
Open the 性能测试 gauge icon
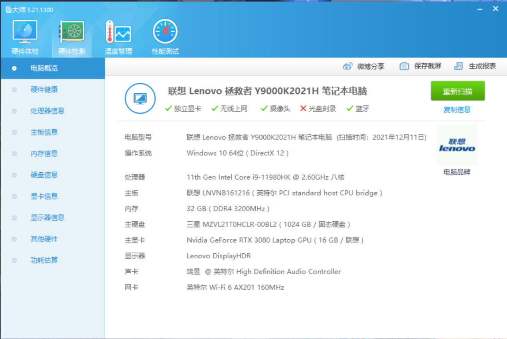point(165,32)
